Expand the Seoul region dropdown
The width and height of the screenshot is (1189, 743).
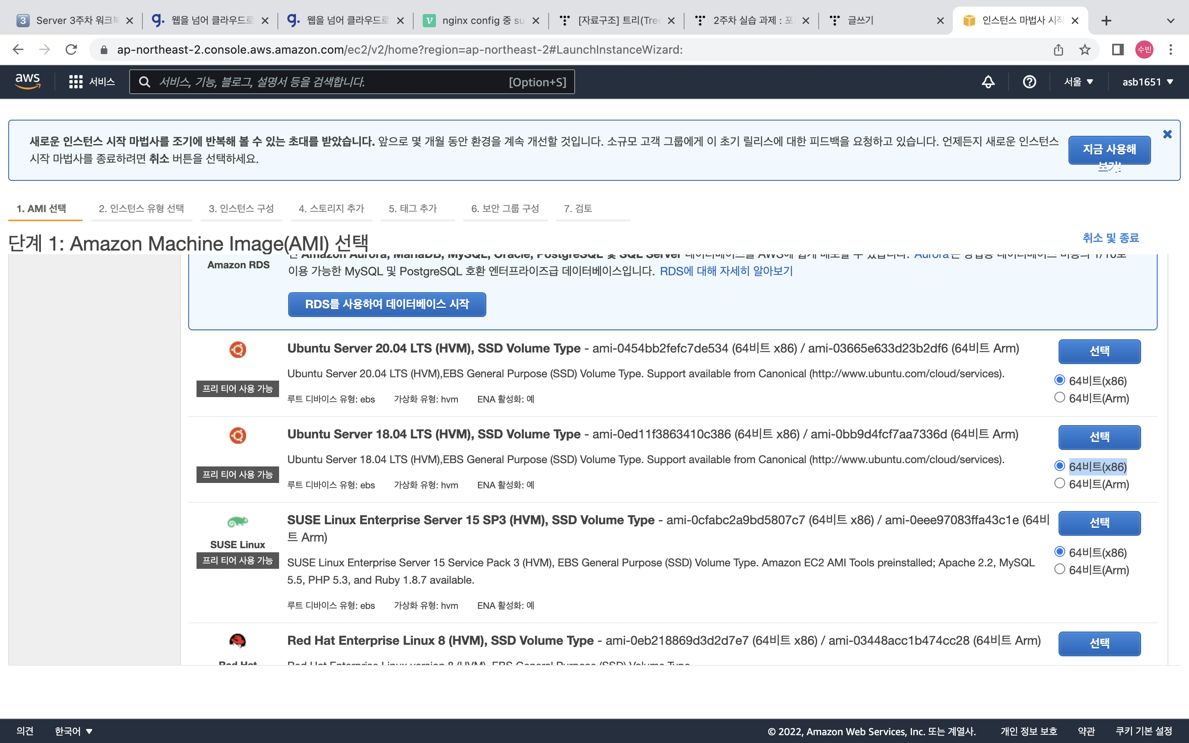pyautogui.click(x=1078, y=82)
